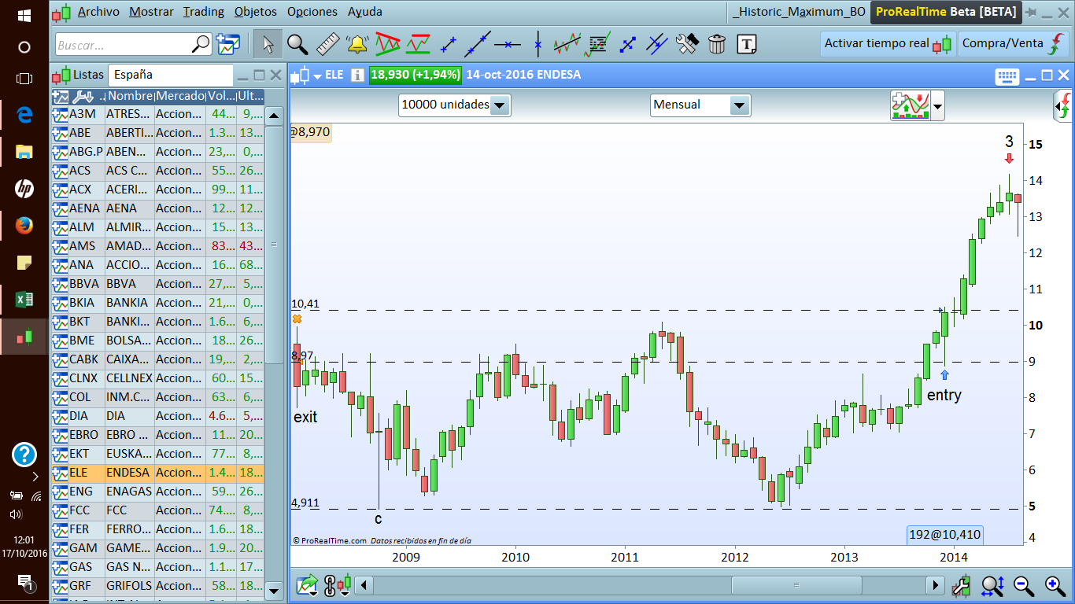This screenshot has width=1075, height=604.
Task: Choose the vertical line tool
Action: point(537,44)
